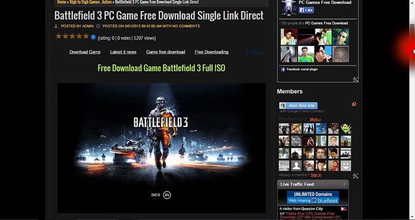The image size is (415, 220).
Task: Open the Battlefield 3 cover image
Action: click(x=161, y=148)
